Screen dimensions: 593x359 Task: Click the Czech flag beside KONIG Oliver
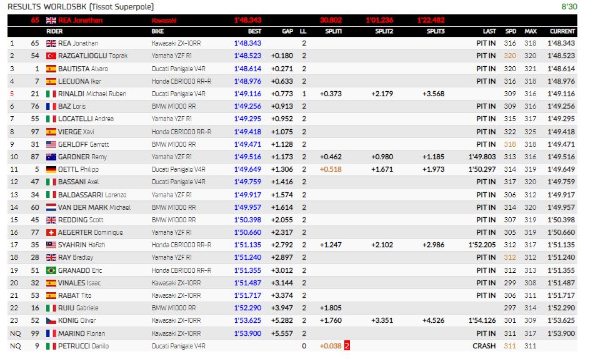[51, 320]
